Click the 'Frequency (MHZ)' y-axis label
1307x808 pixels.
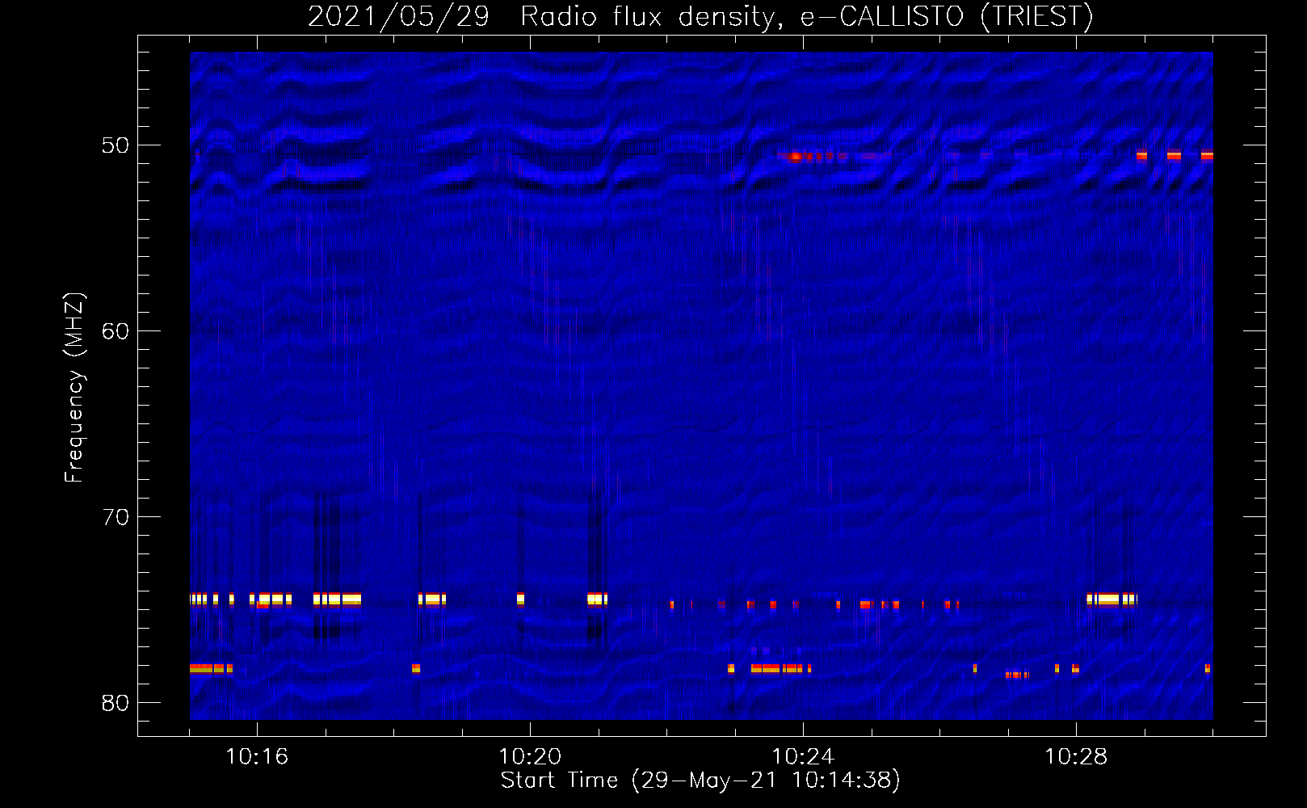[74, 388]
